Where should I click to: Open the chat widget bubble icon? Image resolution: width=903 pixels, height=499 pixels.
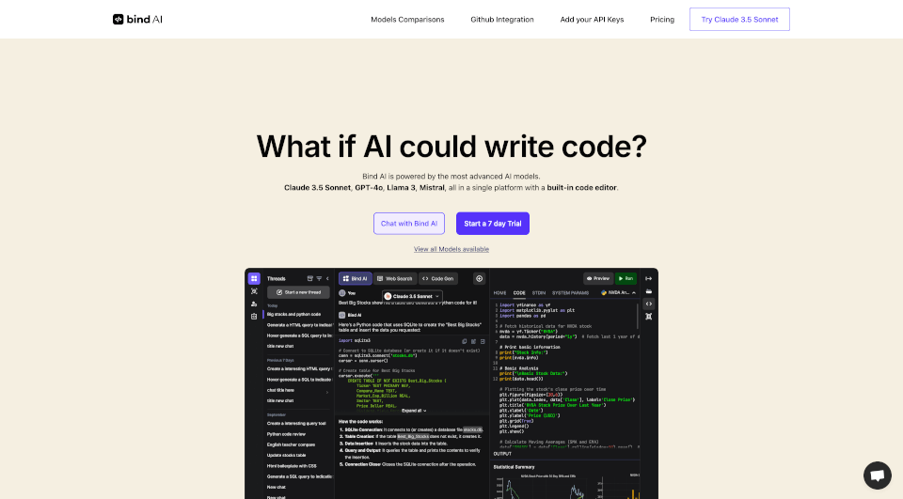point(877,476)
